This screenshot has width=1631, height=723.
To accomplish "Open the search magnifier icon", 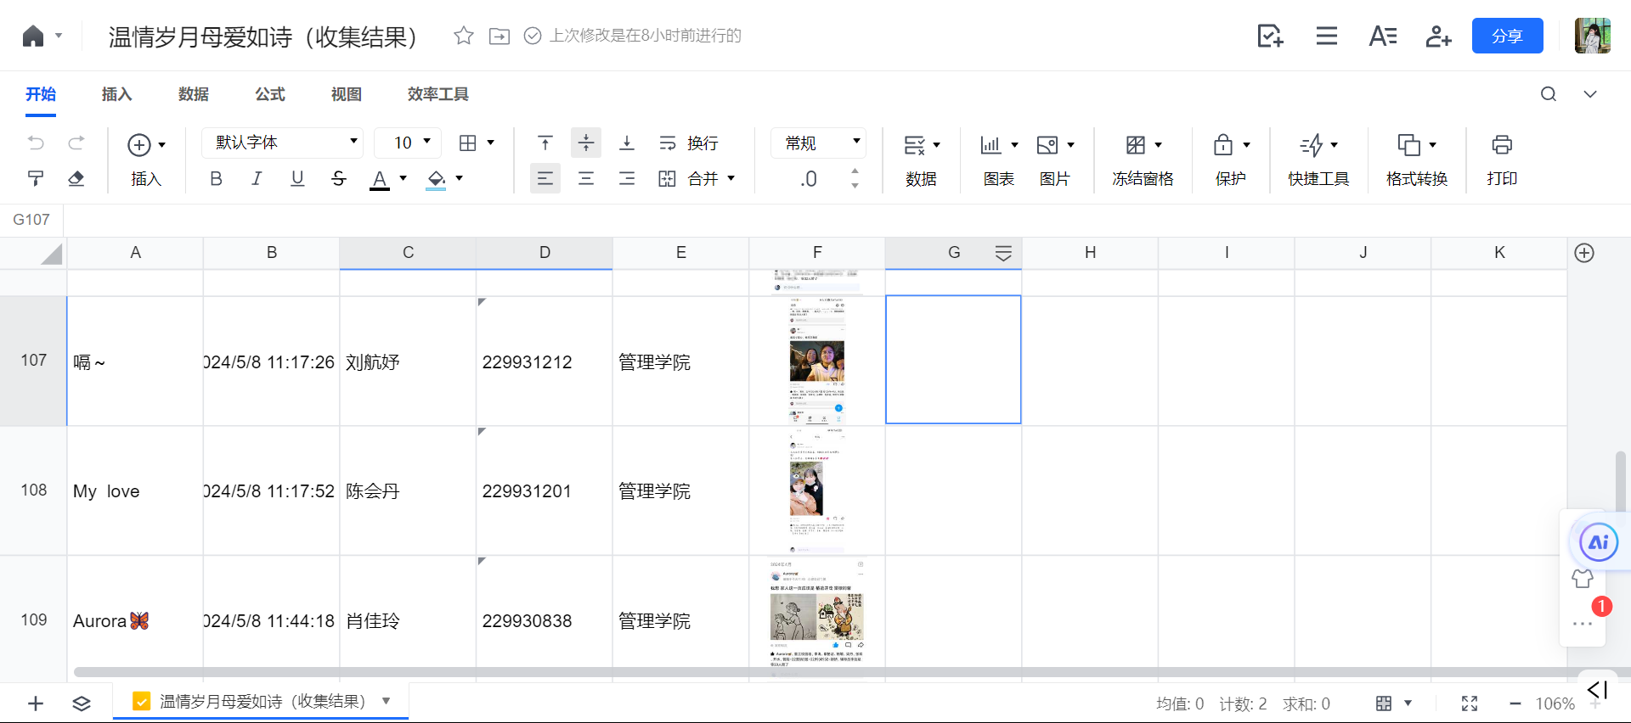I will point(1549,94).
